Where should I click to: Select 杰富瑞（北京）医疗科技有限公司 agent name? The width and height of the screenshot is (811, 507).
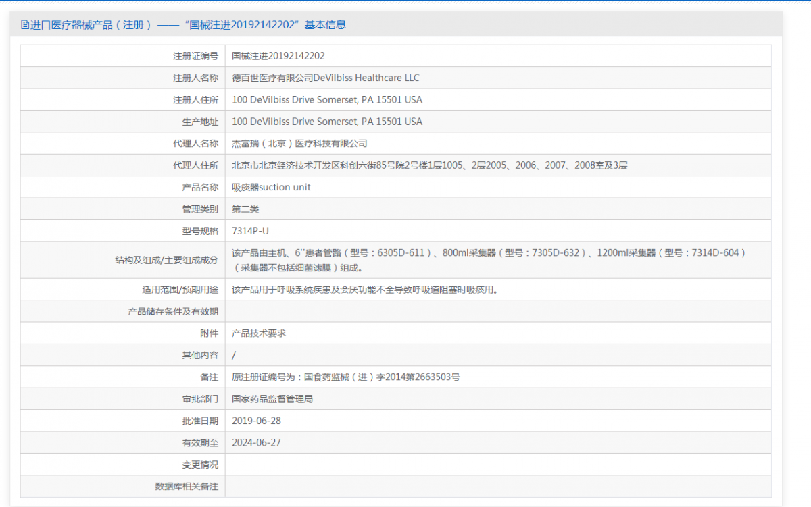(x=299, y=143)
